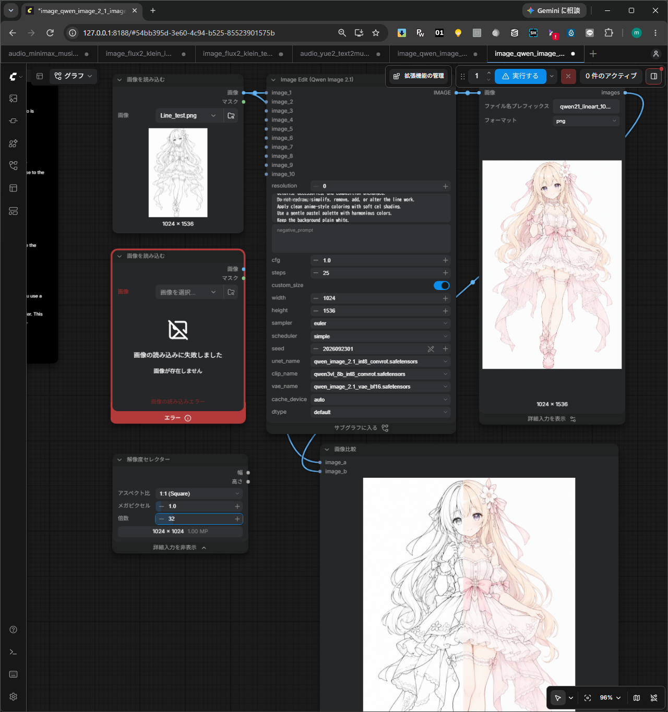Open the unet_name model dropdown
Viewport: 668px width, 712px height.
[x=380, y=361]
